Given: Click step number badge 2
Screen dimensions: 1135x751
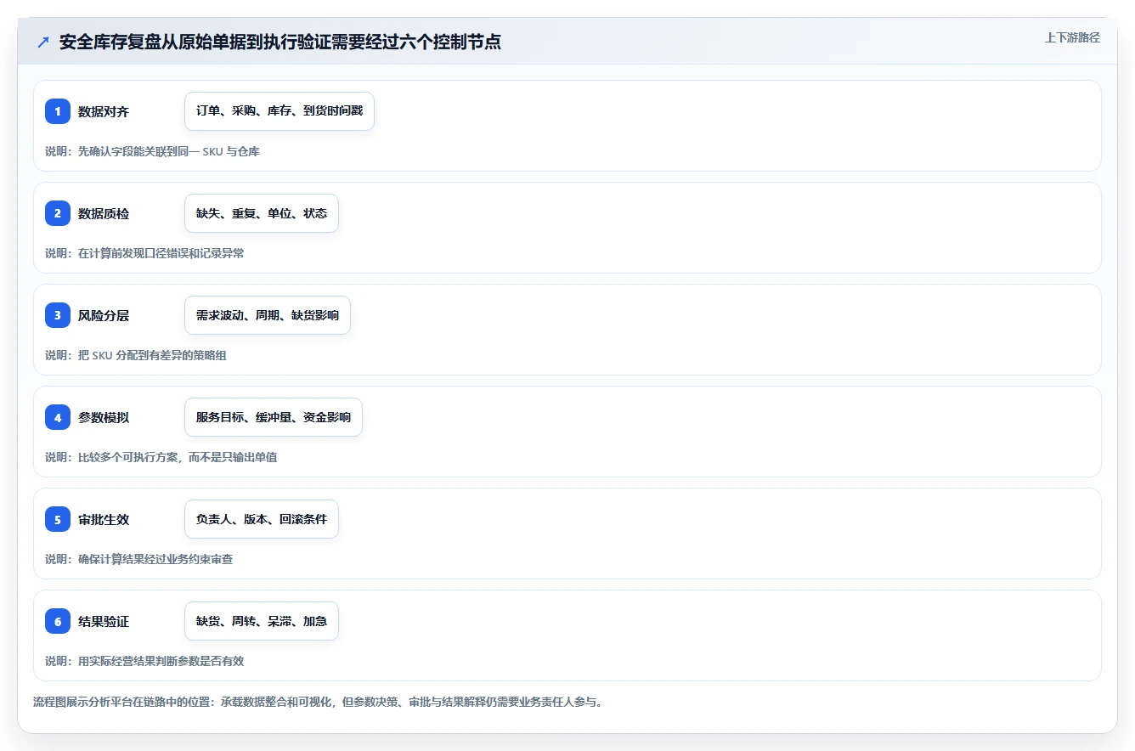Looking at the screenshot, I should (x=58, y=213).
